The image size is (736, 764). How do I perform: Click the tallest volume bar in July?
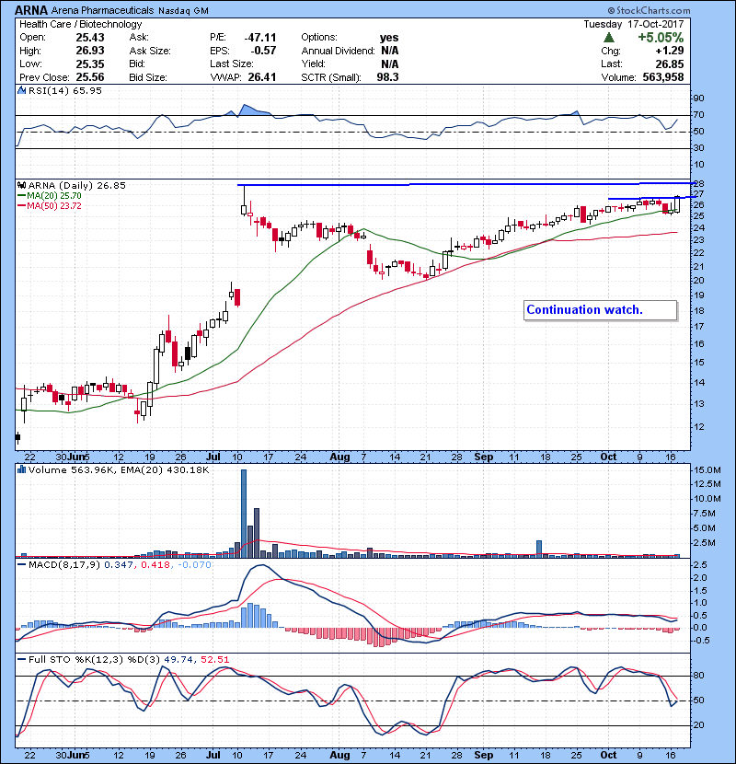pos(244,514)
